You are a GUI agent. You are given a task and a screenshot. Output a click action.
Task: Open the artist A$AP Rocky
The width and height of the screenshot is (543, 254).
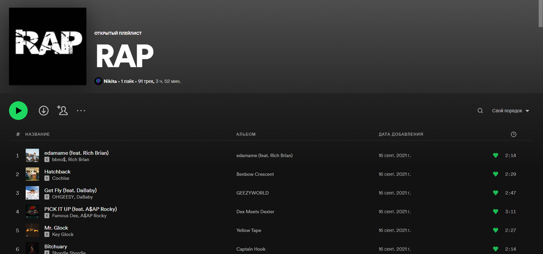point(94,216)
